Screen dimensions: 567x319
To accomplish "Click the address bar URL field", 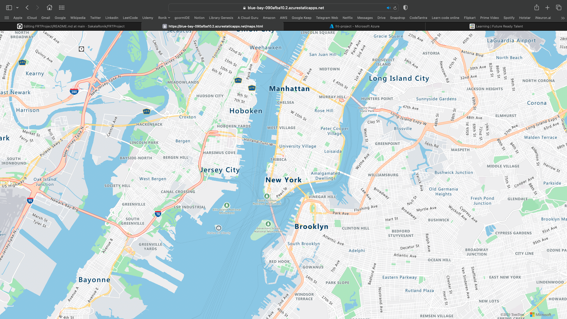I will [283, 8].
